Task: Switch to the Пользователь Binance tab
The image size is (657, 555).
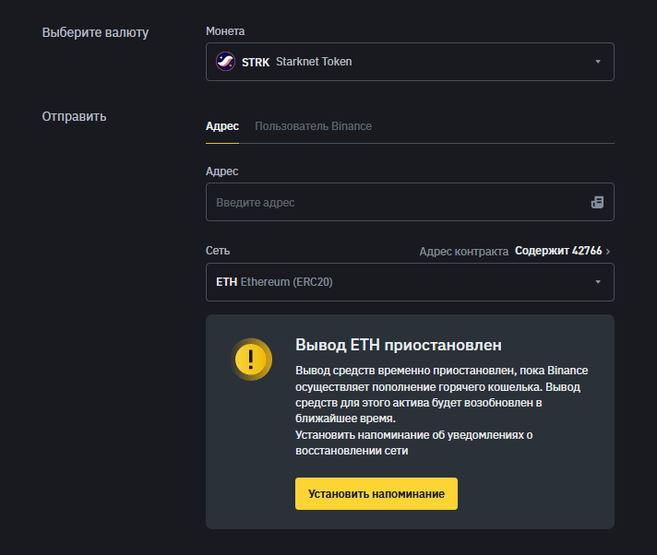Action: point(313,126)
